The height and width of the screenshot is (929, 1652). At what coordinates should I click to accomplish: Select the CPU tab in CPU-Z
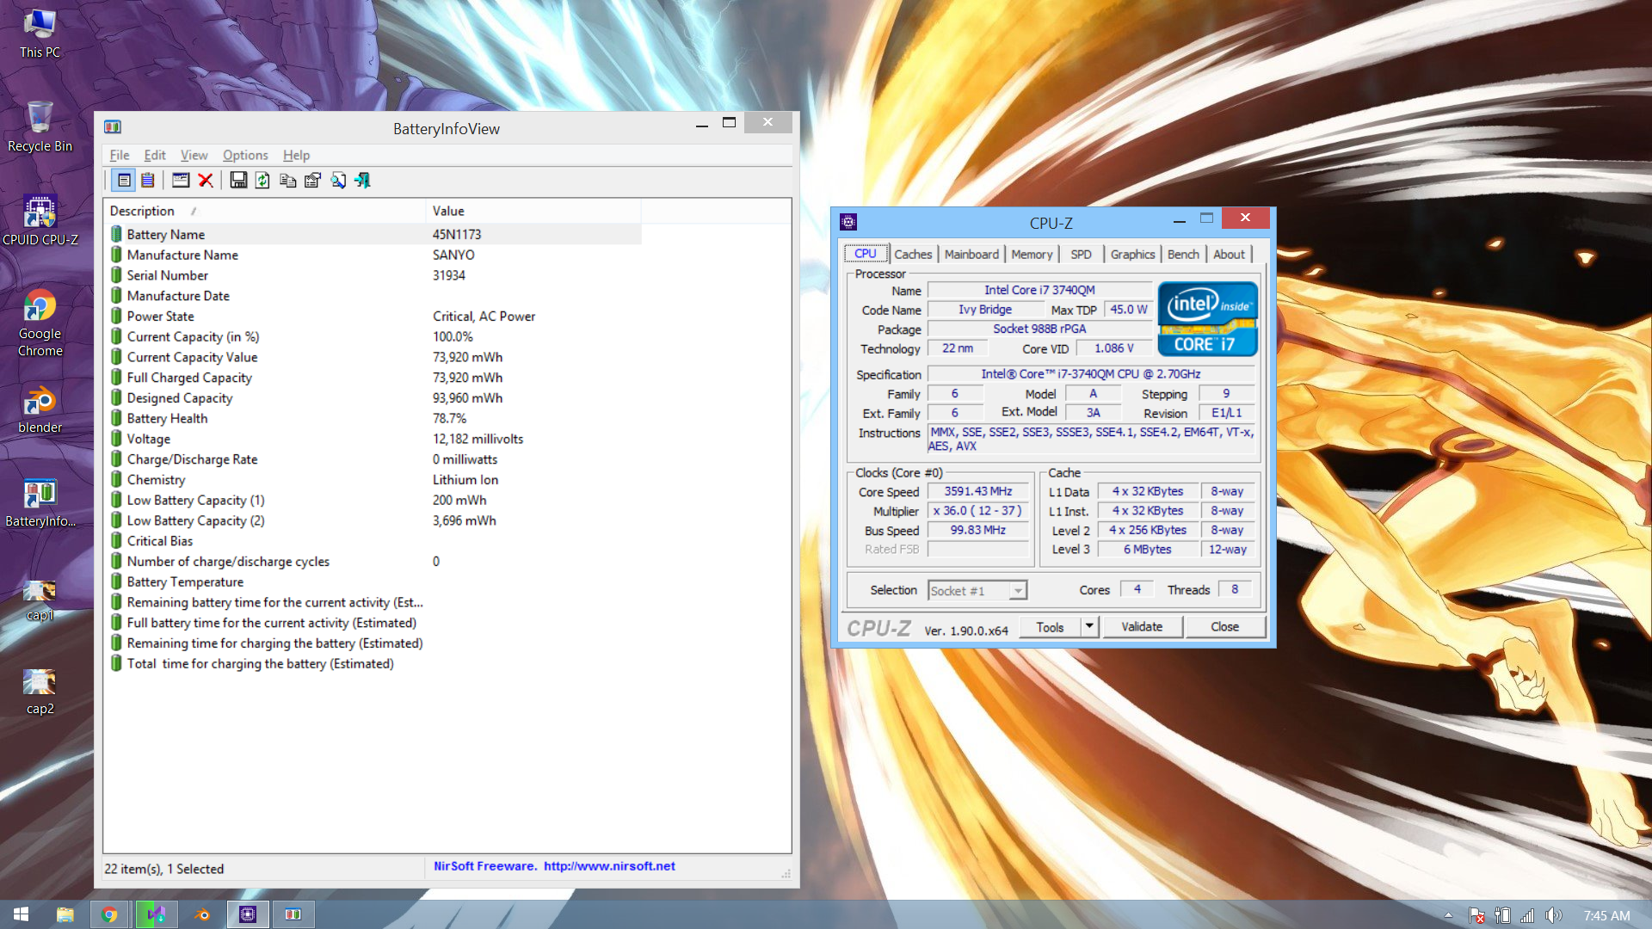tap(866, 253)
